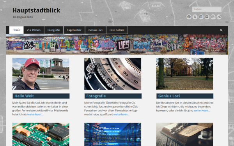The width and height of the screenshot is (234, 146).
Task: Open the old book and pen thumbnail
Action: click(184, 134)
